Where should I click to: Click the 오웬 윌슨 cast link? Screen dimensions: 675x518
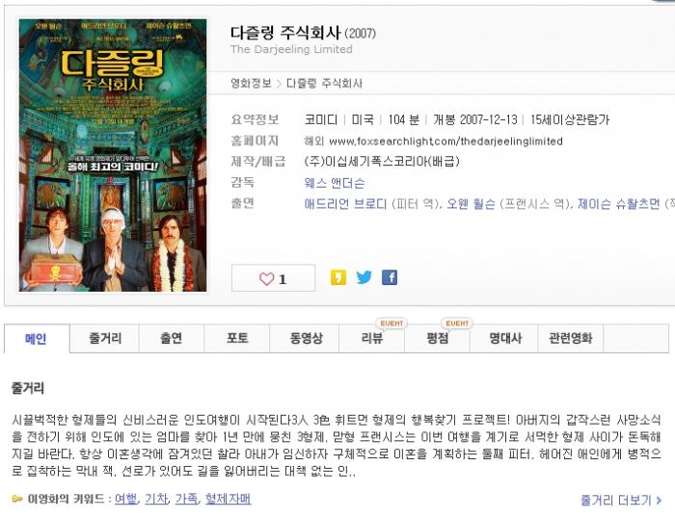pos(471,204)
